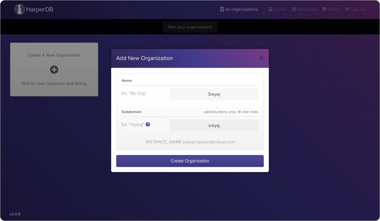Click the v2.0.9 version label
Viewport: 380px width, 221px height.
pyautogui.click(x=15, y=214)
